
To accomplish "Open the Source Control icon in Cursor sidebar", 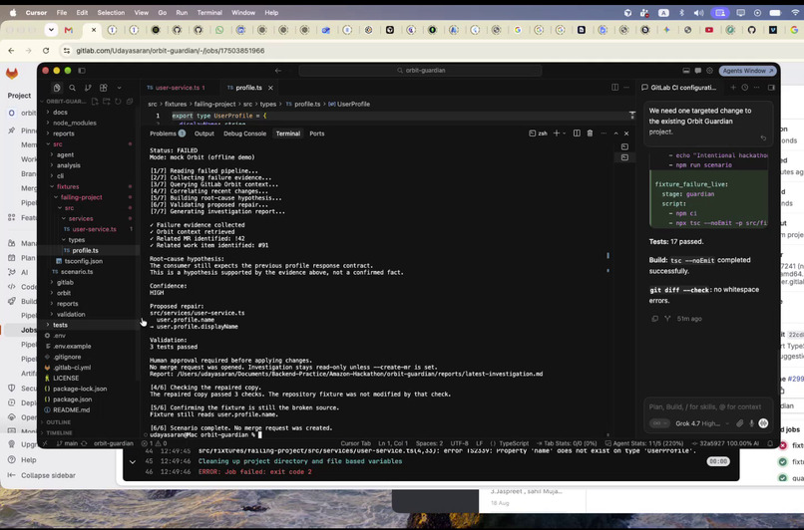I will coord(88,88).
